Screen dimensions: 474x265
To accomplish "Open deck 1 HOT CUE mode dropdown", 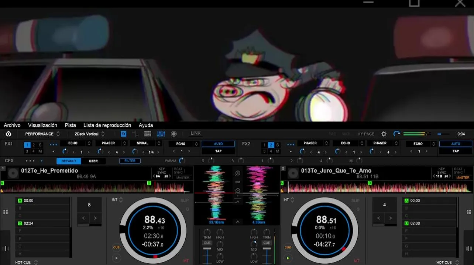I will 27,262.
